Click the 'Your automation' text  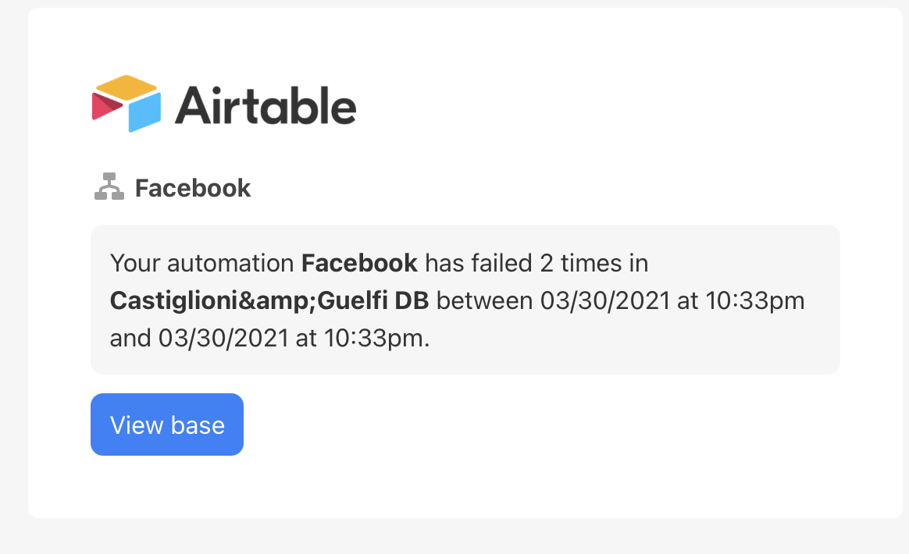[201, 263]
